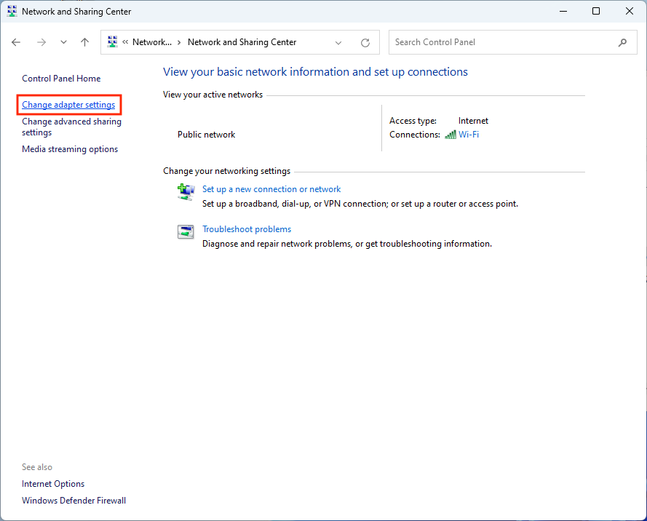Open Change advanced sharing settings
Image resolution: width=647 pixels, height=521 pixels.
pos(71,127)
